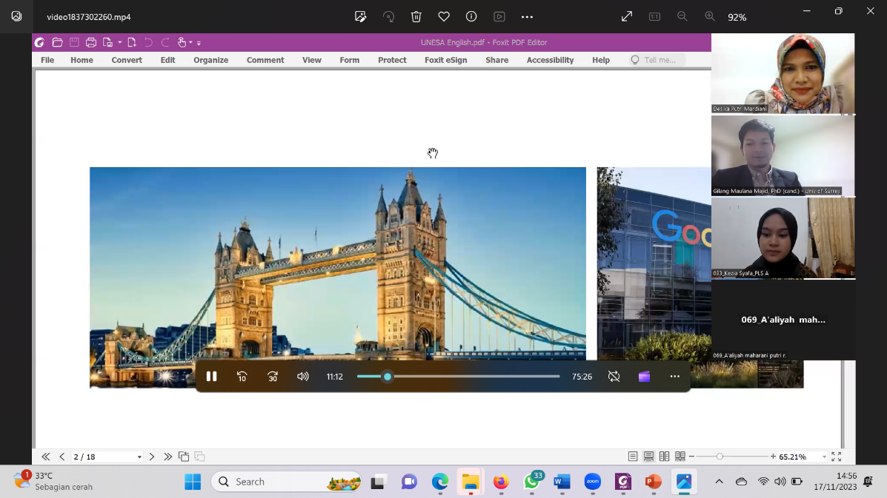The image size is (887, 498).
Task: Click Foxit zoom in plus button
Action: coord(774,457)
